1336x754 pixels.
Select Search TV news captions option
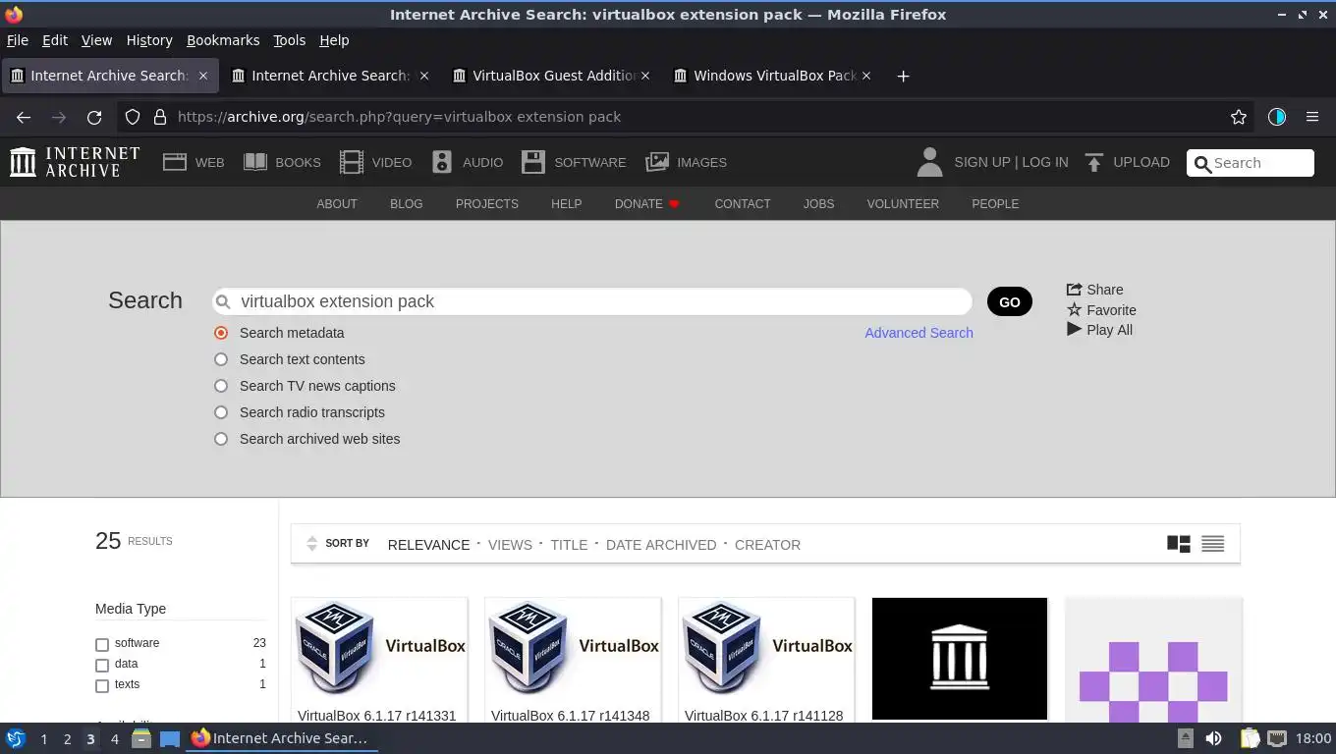click(221, 386)
